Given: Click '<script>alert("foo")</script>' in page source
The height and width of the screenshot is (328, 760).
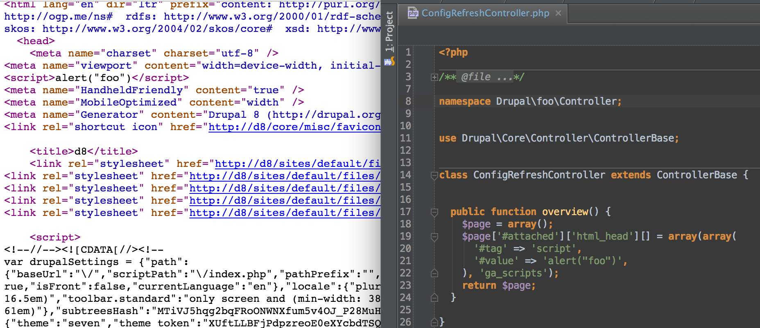Looking at the screenshot, I should tap(97, 78).
